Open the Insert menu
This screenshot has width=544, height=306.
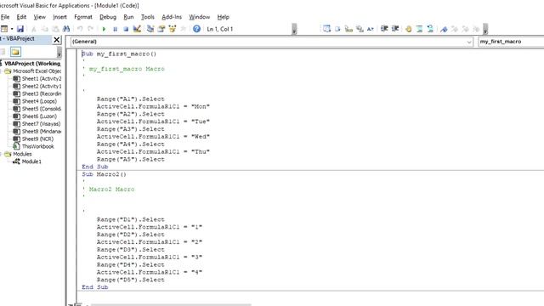[59, 17]
